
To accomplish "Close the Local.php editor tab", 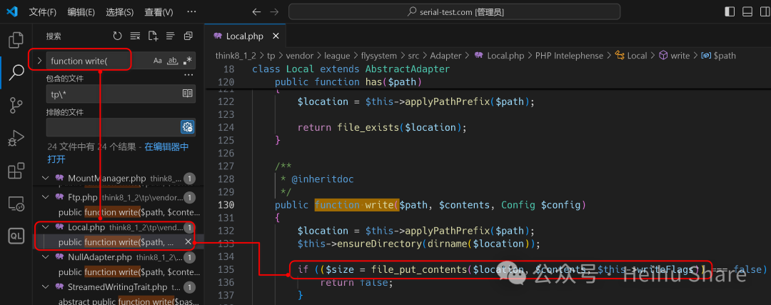I will pyautogui.click(x=276, y=36).
